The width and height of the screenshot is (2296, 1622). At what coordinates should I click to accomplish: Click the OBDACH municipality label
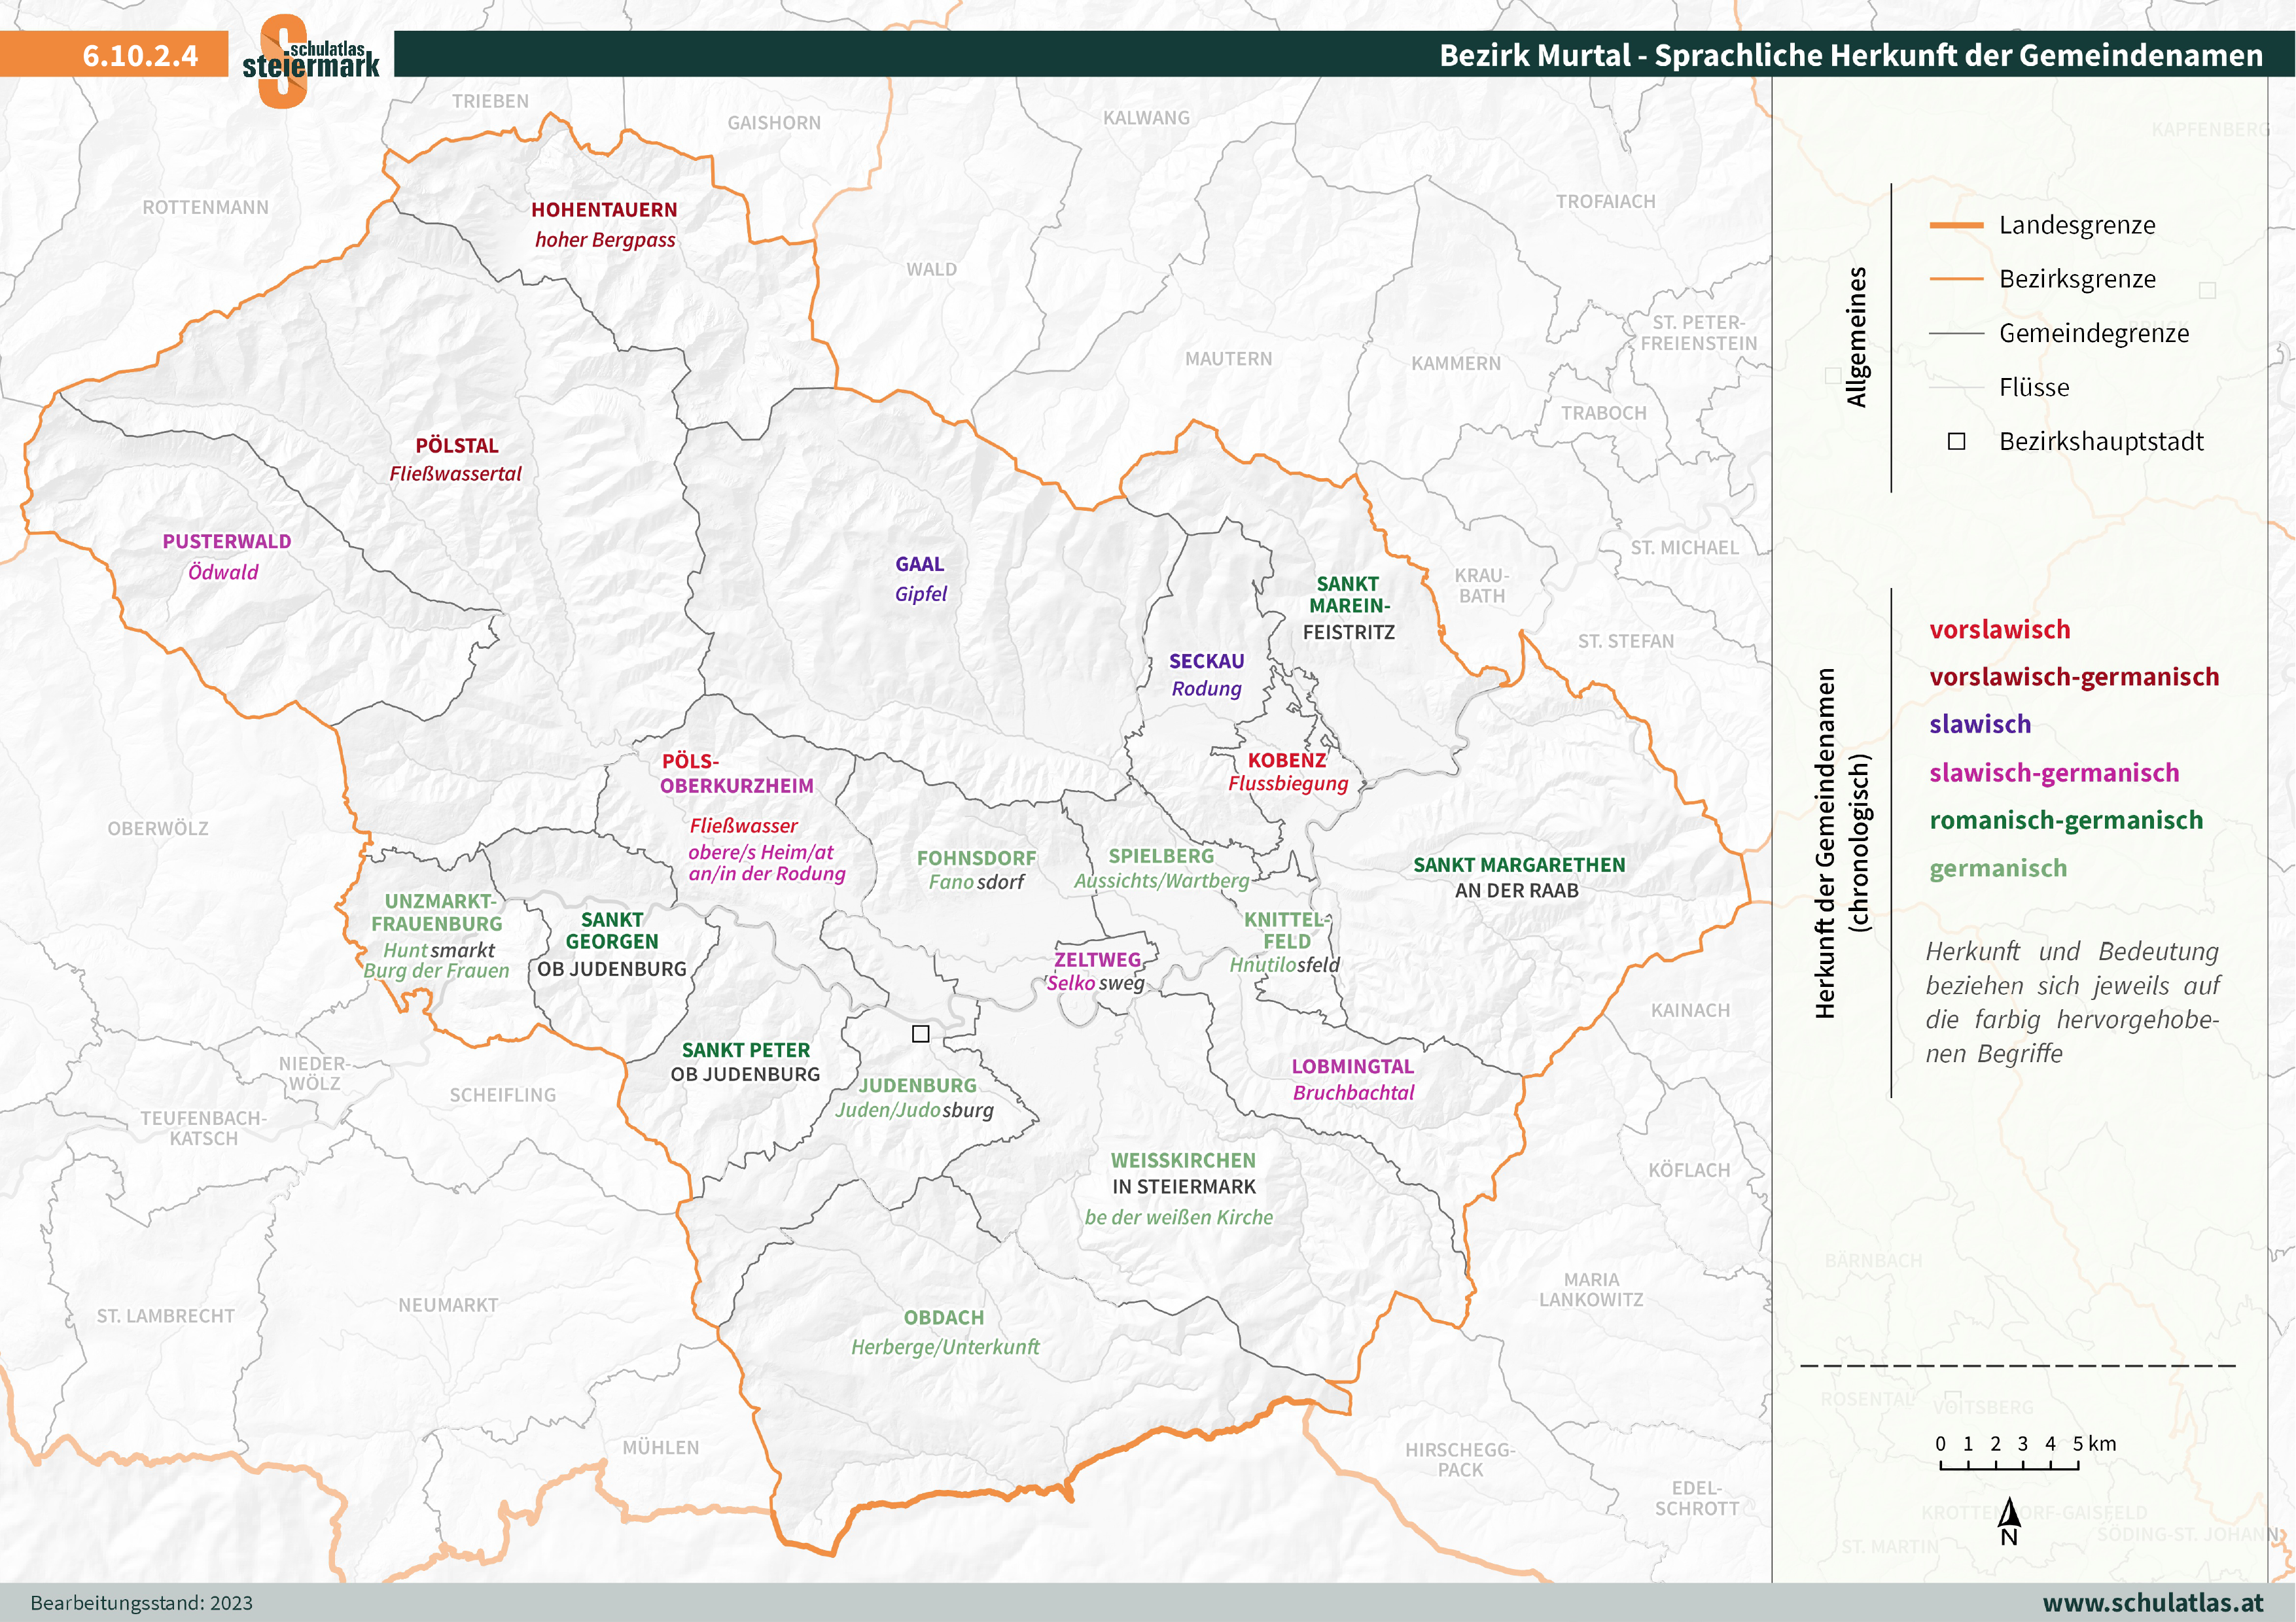[x=944, y=1318]
